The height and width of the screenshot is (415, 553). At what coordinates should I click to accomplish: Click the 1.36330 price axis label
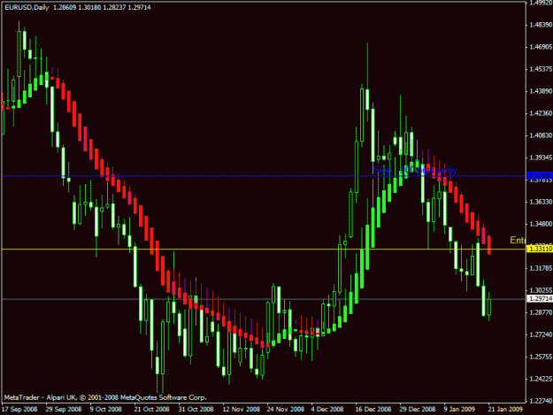tap(541, 202)
